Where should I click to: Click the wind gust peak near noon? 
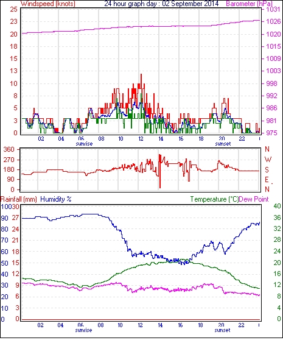[x=141, y=76]
